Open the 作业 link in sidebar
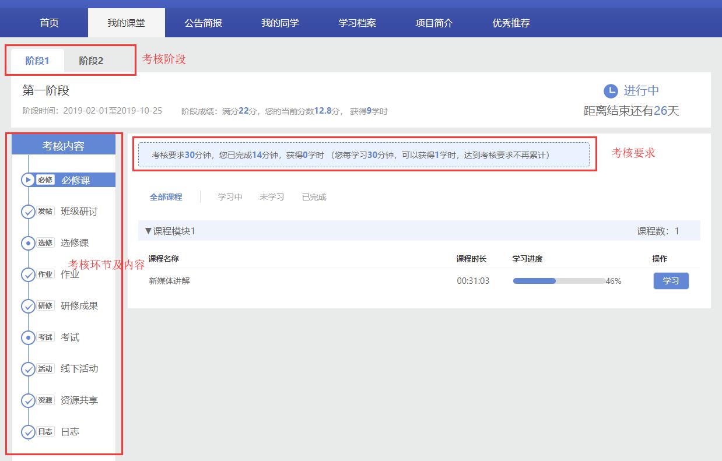This screenshot has width=722, height=461. pyautogui.click(x=70, y=275)
